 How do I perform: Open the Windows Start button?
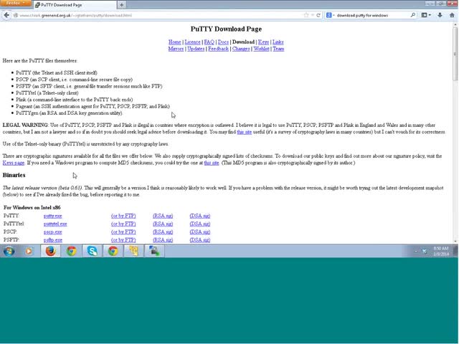(9, 251)
